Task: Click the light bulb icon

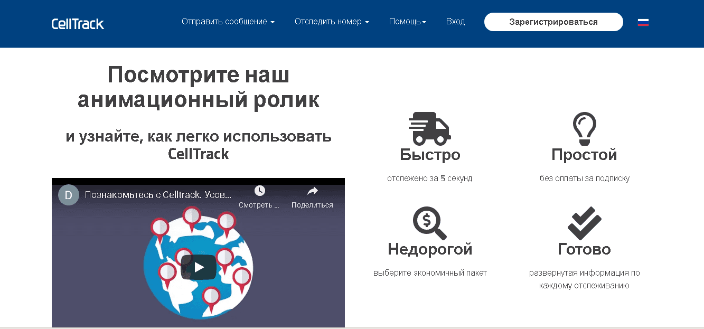Action: pyautogui.click(x=584, y=128)
